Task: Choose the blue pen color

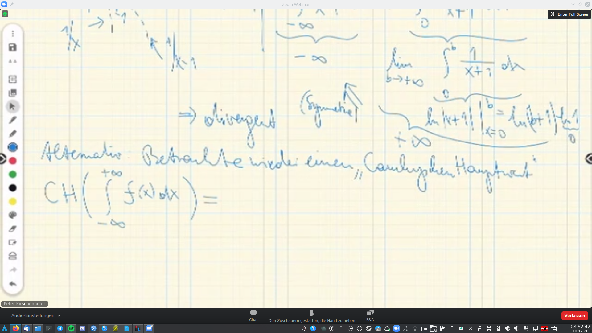Action: tap(13, 147)
